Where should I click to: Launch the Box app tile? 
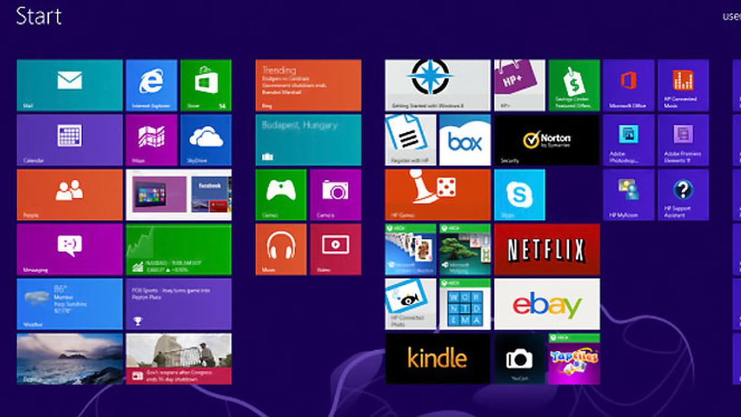pyautogui.click(x=465, y=140)
